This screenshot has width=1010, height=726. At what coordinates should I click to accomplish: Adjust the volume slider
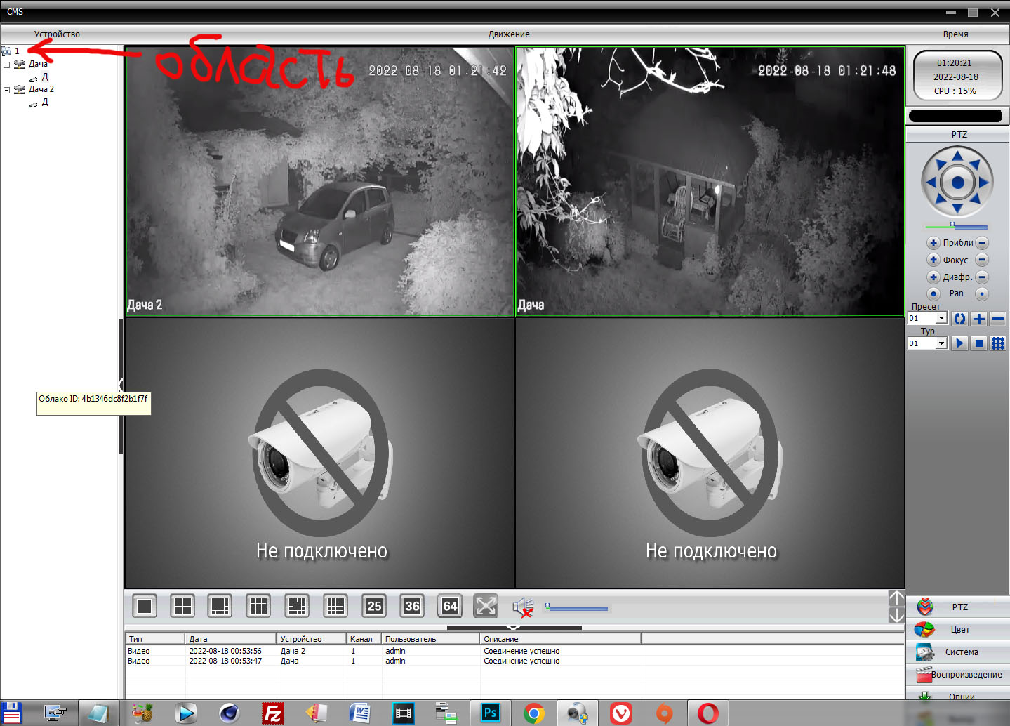click(576, 608)
